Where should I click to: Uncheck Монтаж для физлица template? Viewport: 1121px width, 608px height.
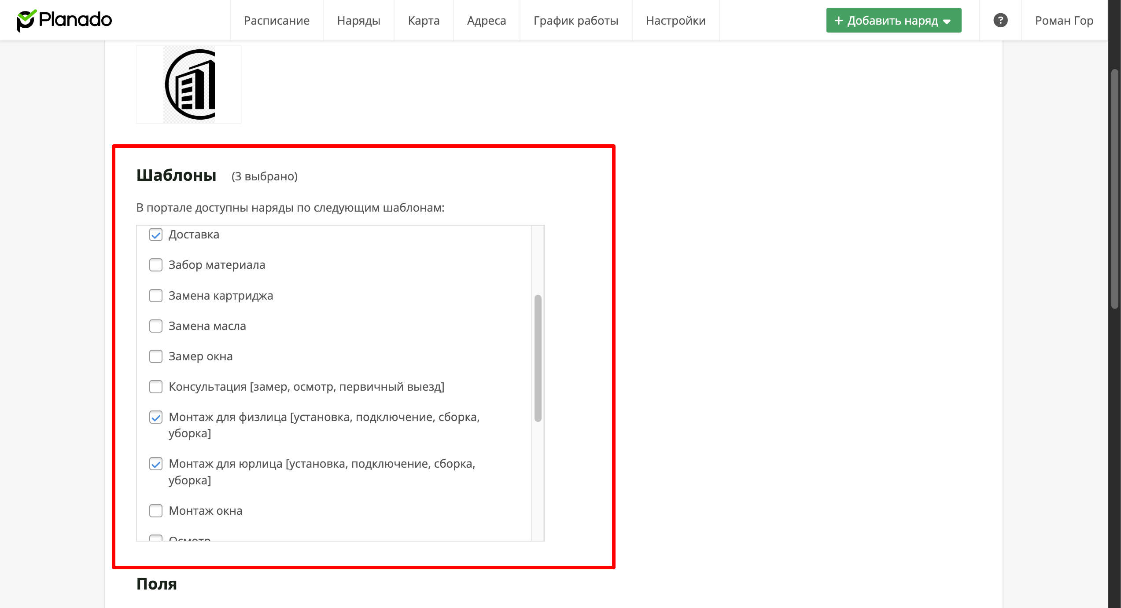156,417
